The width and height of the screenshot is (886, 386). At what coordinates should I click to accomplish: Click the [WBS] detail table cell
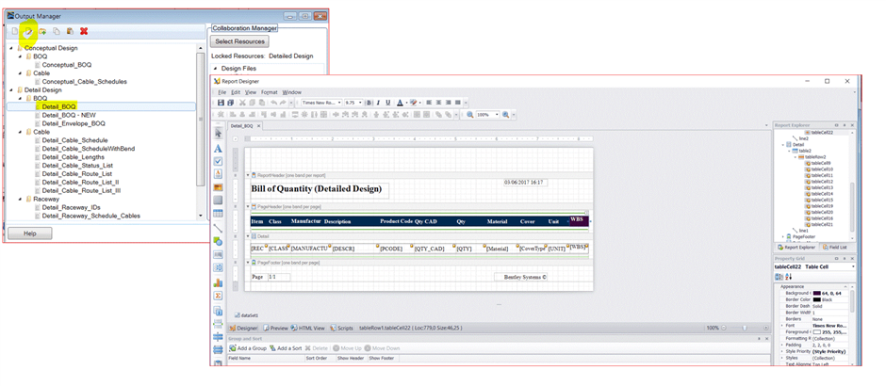[x=579, y=248]
